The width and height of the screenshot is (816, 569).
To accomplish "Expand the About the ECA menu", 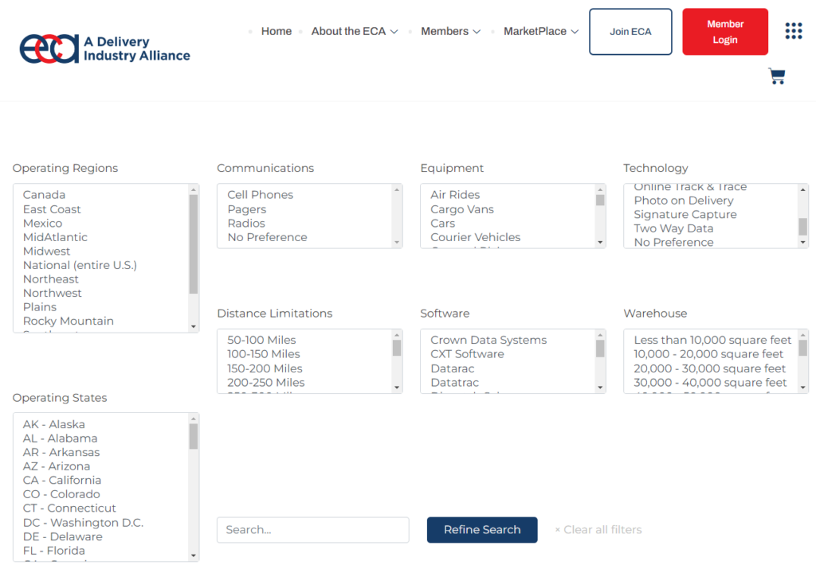I will [354, 32].
